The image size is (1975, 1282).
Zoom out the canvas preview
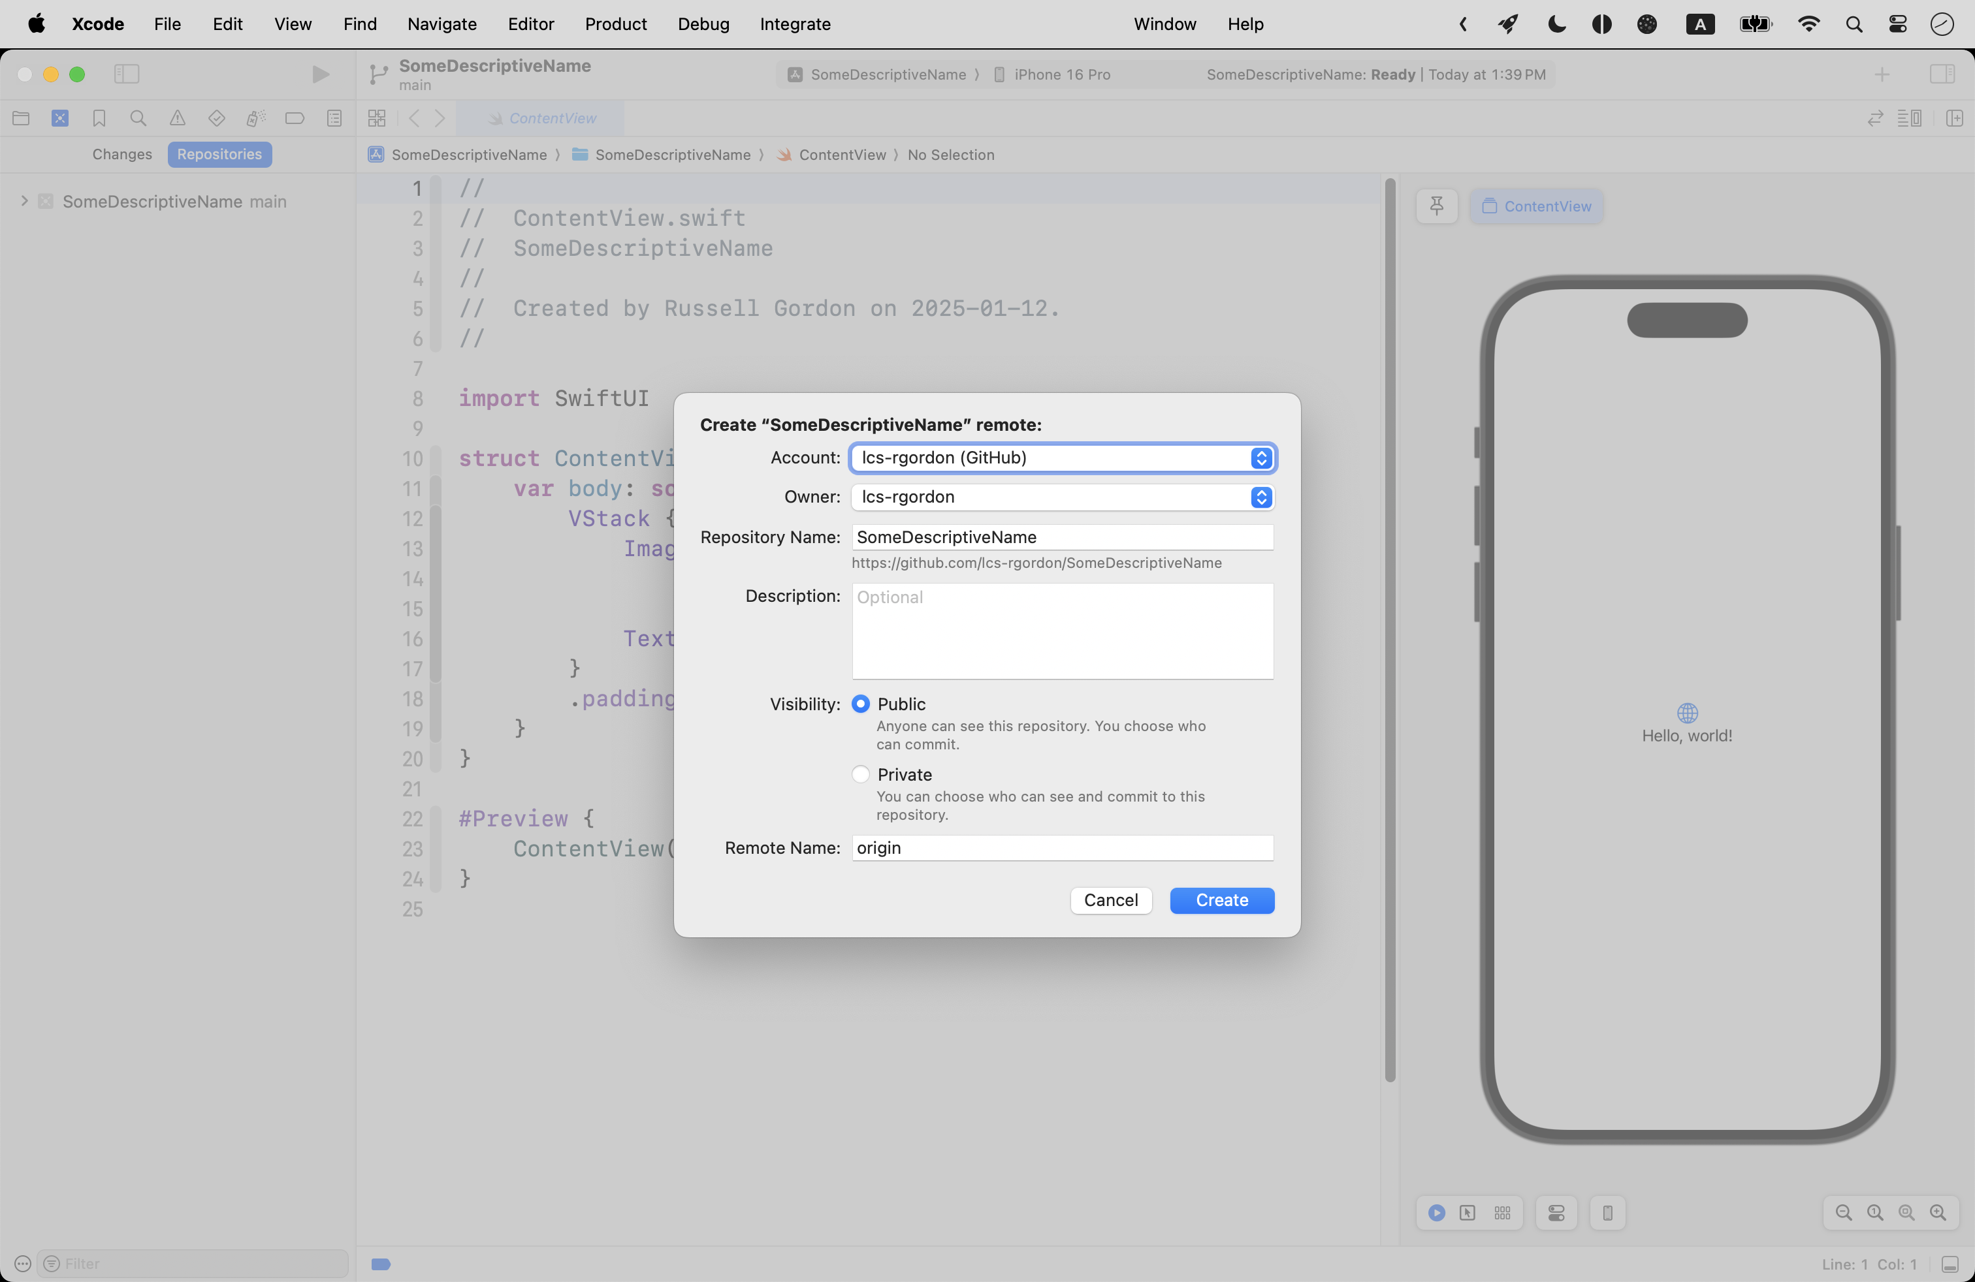tap(1843, 1213)
